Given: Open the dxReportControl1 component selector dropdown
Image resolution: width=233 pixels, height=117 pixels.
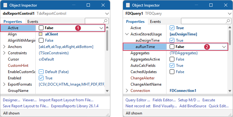Looking at the screenshot, I should click(107, 13).
